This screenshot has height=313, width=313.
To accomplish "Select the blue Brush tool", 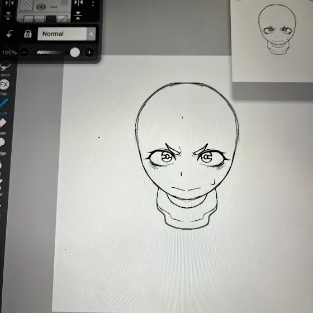I will [x=3, y=103].
